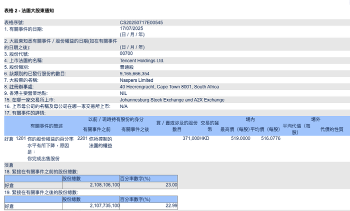Click the average price 516.0776
Viewport: 350px width, 211px height.
[x=270, y=139]
